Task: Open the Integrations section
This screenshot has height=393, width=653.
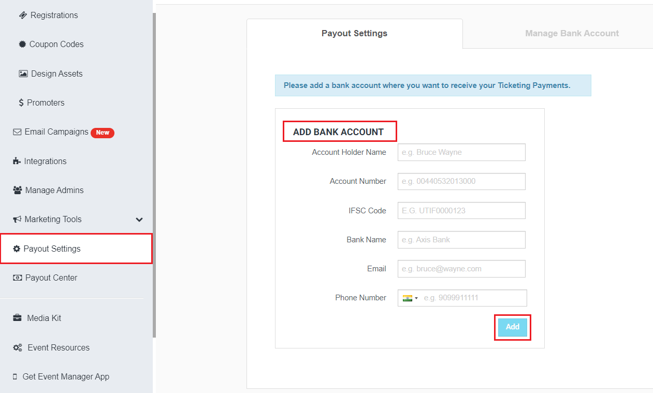Action: click(45, 161)
